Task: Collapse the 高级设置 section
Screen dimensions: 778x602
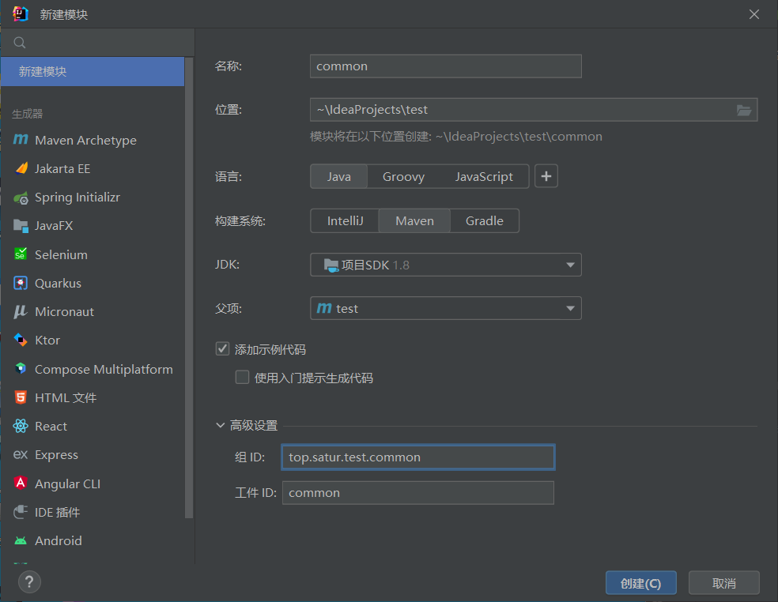Action: coord(221,426)
